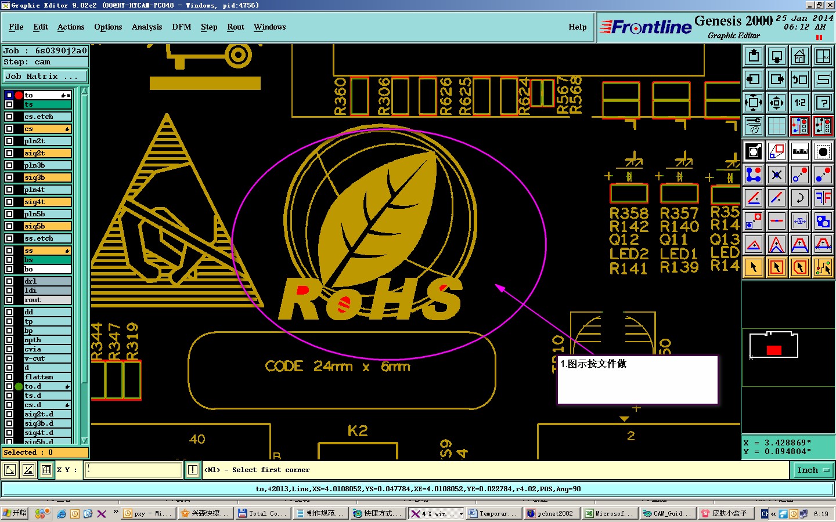Toggle checkbox for cs.etch layer
The image size is (836, 522).
click(9, 117)
